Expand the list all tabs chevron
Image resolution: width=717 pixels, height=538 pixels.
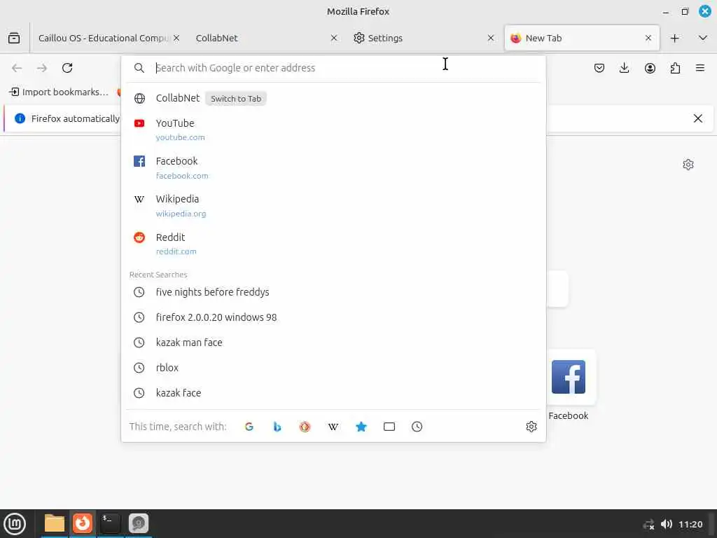tap(703, 38)
